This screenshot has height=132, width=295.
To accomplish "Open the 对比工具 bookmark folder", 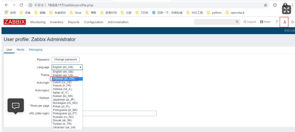I will point(195,13).
